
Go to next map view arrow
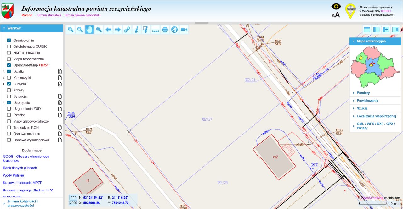pyautogui.click(x=118, y=30)
